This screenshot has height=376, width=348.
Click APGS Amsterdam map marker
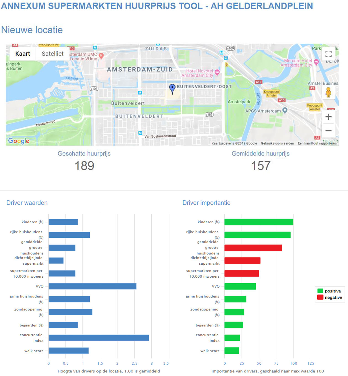tap(285, 111)
